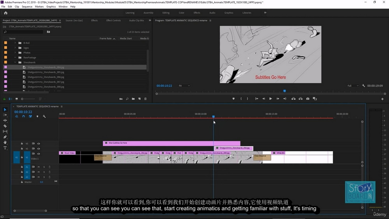
Task: Click the Mark Out bracket button
Action: click(247, 99)
